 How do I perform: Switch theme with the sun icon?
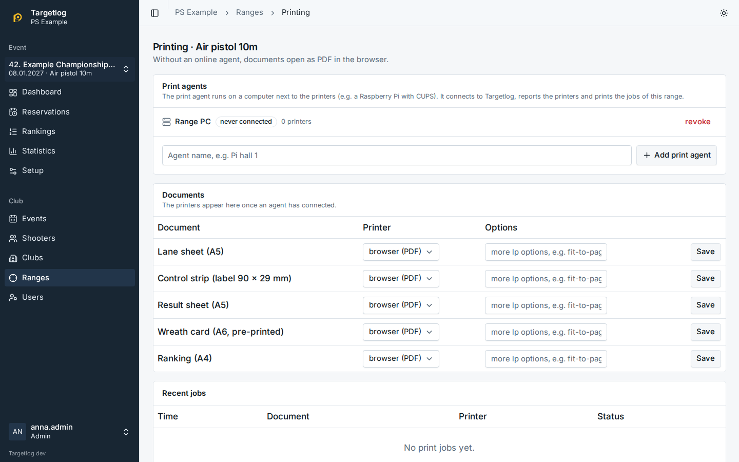point(724,13)
